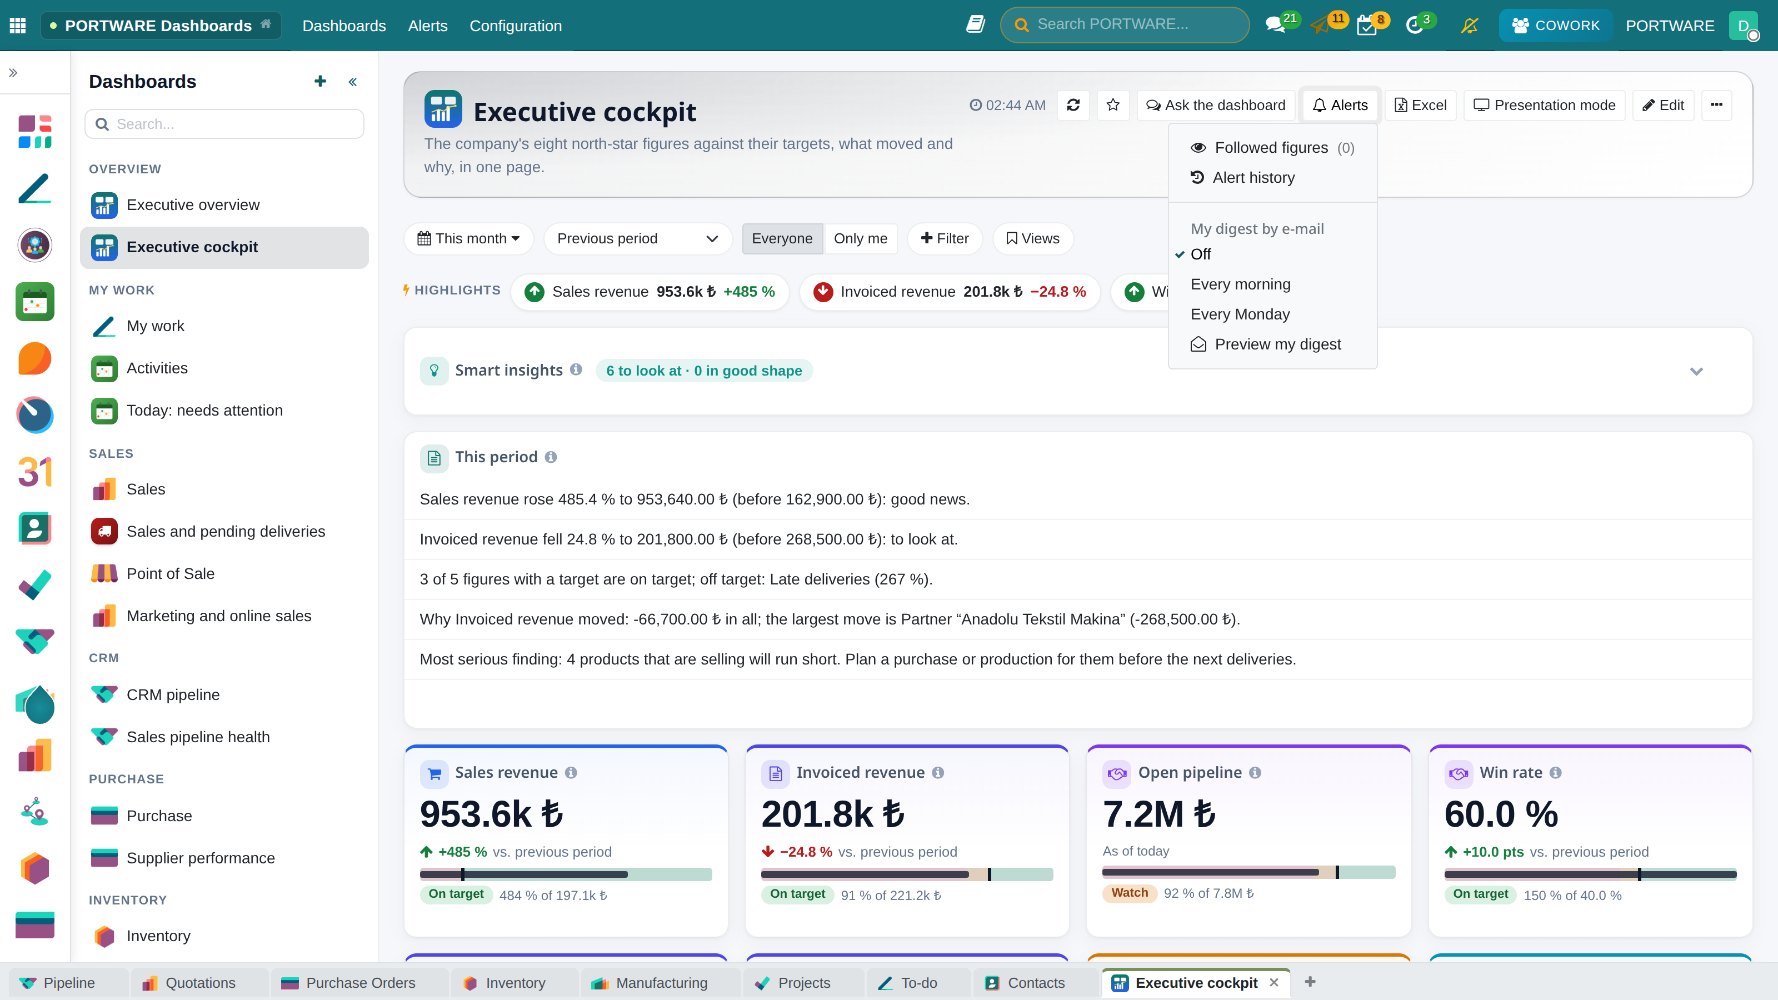Click the refresh dashboard icon
1778x1000 pixels.
(1073, 105)
